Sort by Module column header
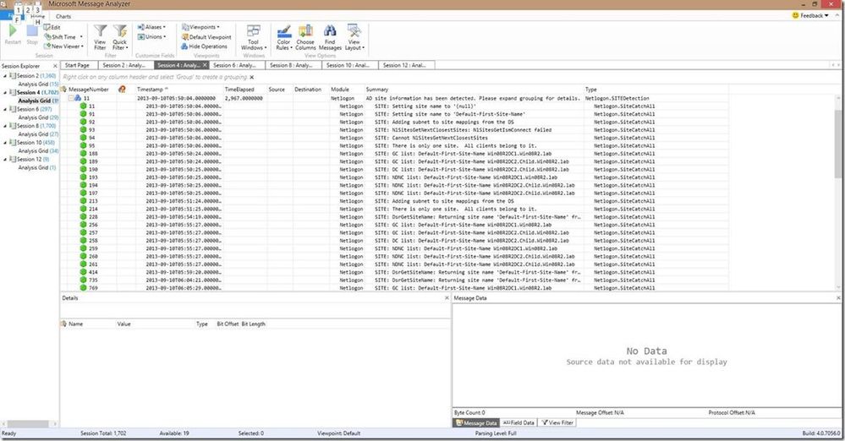845x441 pixels. [x=340, y=90]
